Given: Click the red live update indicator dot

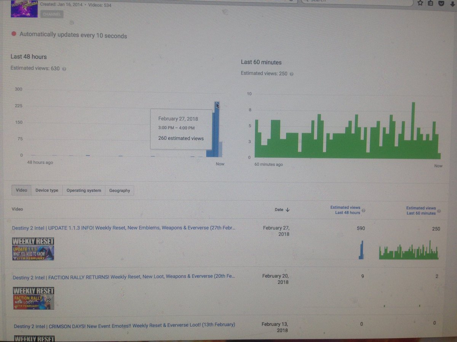Looking at the screenshot, I should pos(14,34).
